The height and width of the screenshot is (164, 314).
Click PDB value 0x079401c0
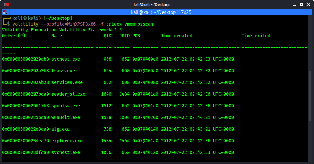pyautogui.click(x=145, y=106)
